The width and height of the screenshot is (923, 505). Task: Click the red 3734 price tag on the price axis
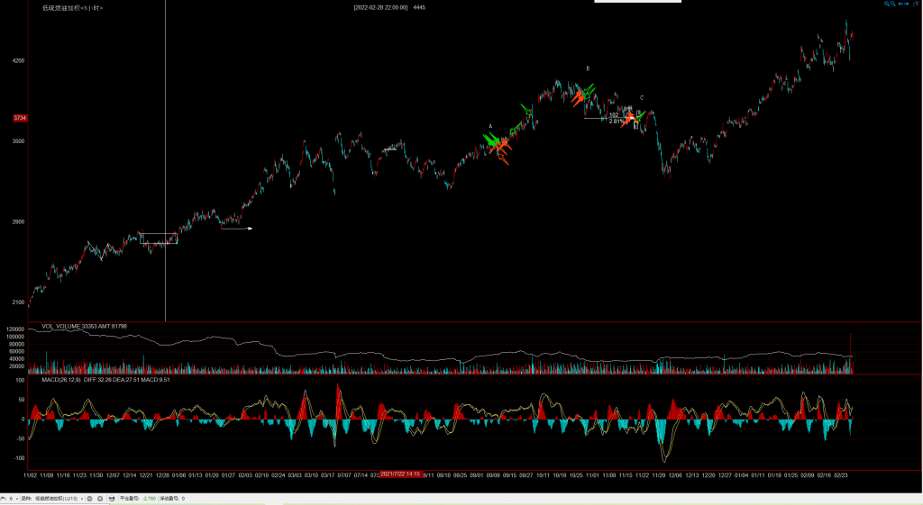pyautogui.click(x=20, y=118)
